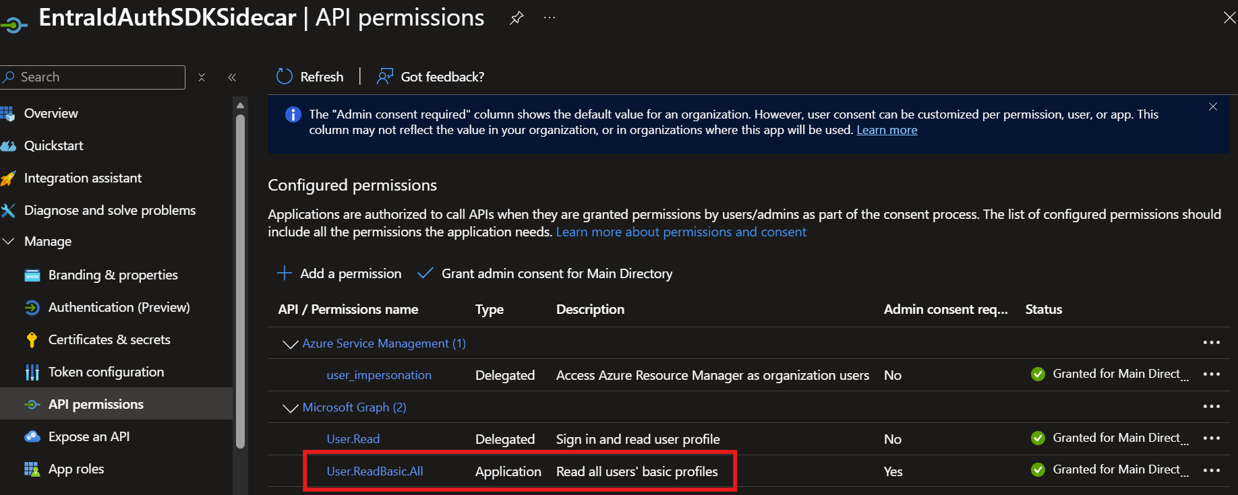Collapse the Azure Service Management group
Viewport: 1238px width, 495px height.
coord(290,344)
